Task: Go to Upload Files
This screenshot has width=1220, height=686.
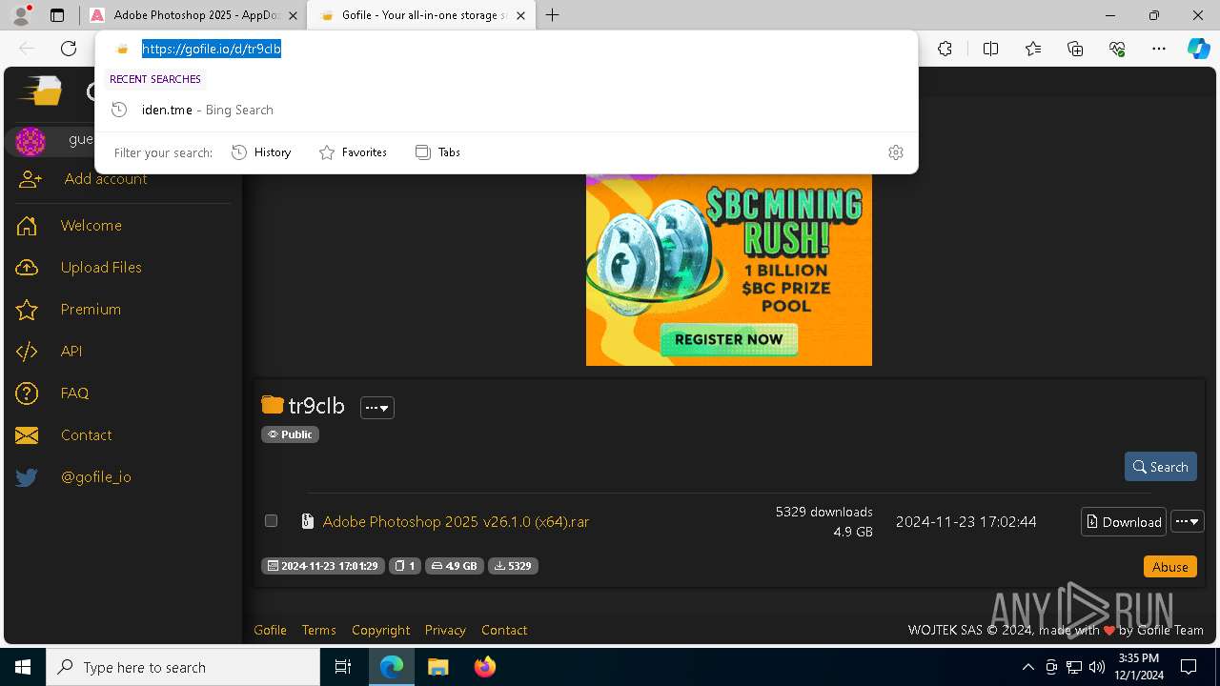Action: click(x=100, y=268)
